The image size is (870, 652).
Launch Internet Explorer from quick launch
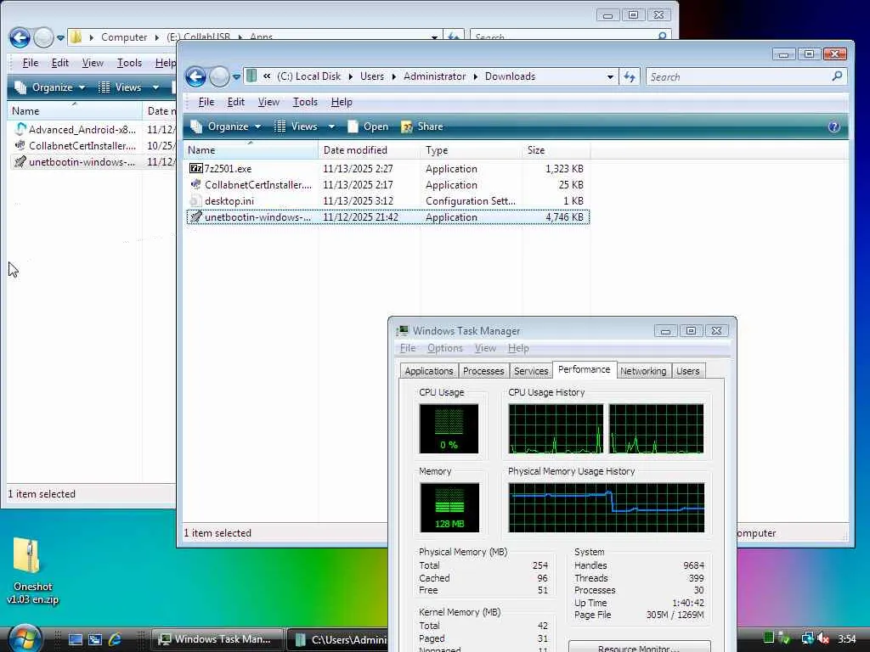coord(115,639)
